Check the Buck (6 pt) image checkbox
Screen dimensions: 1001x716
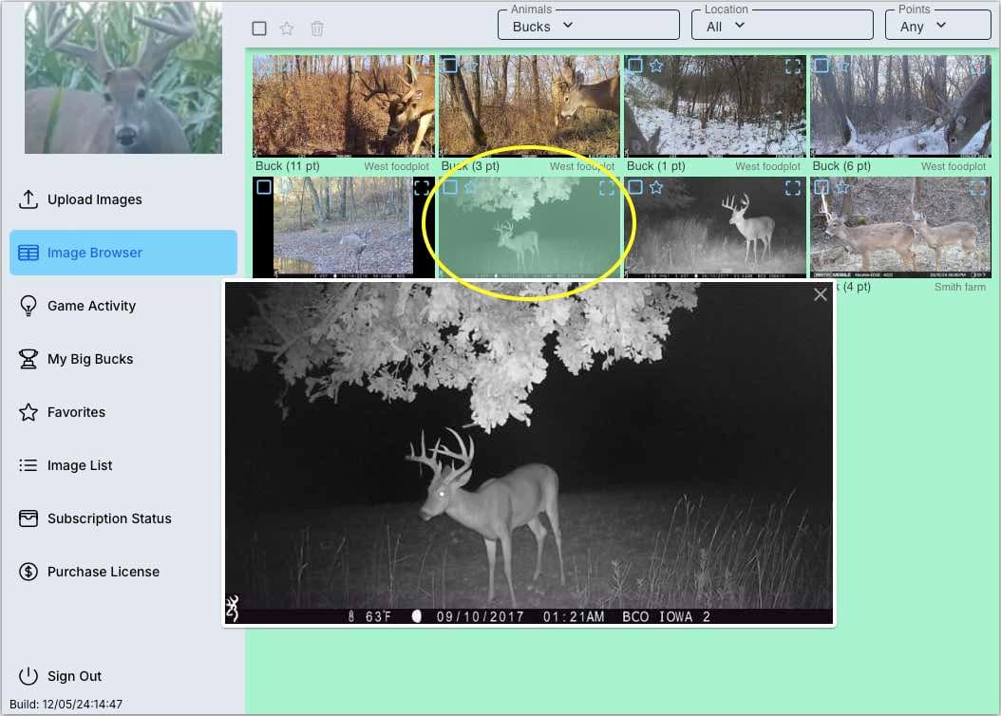tap(822, 66)
